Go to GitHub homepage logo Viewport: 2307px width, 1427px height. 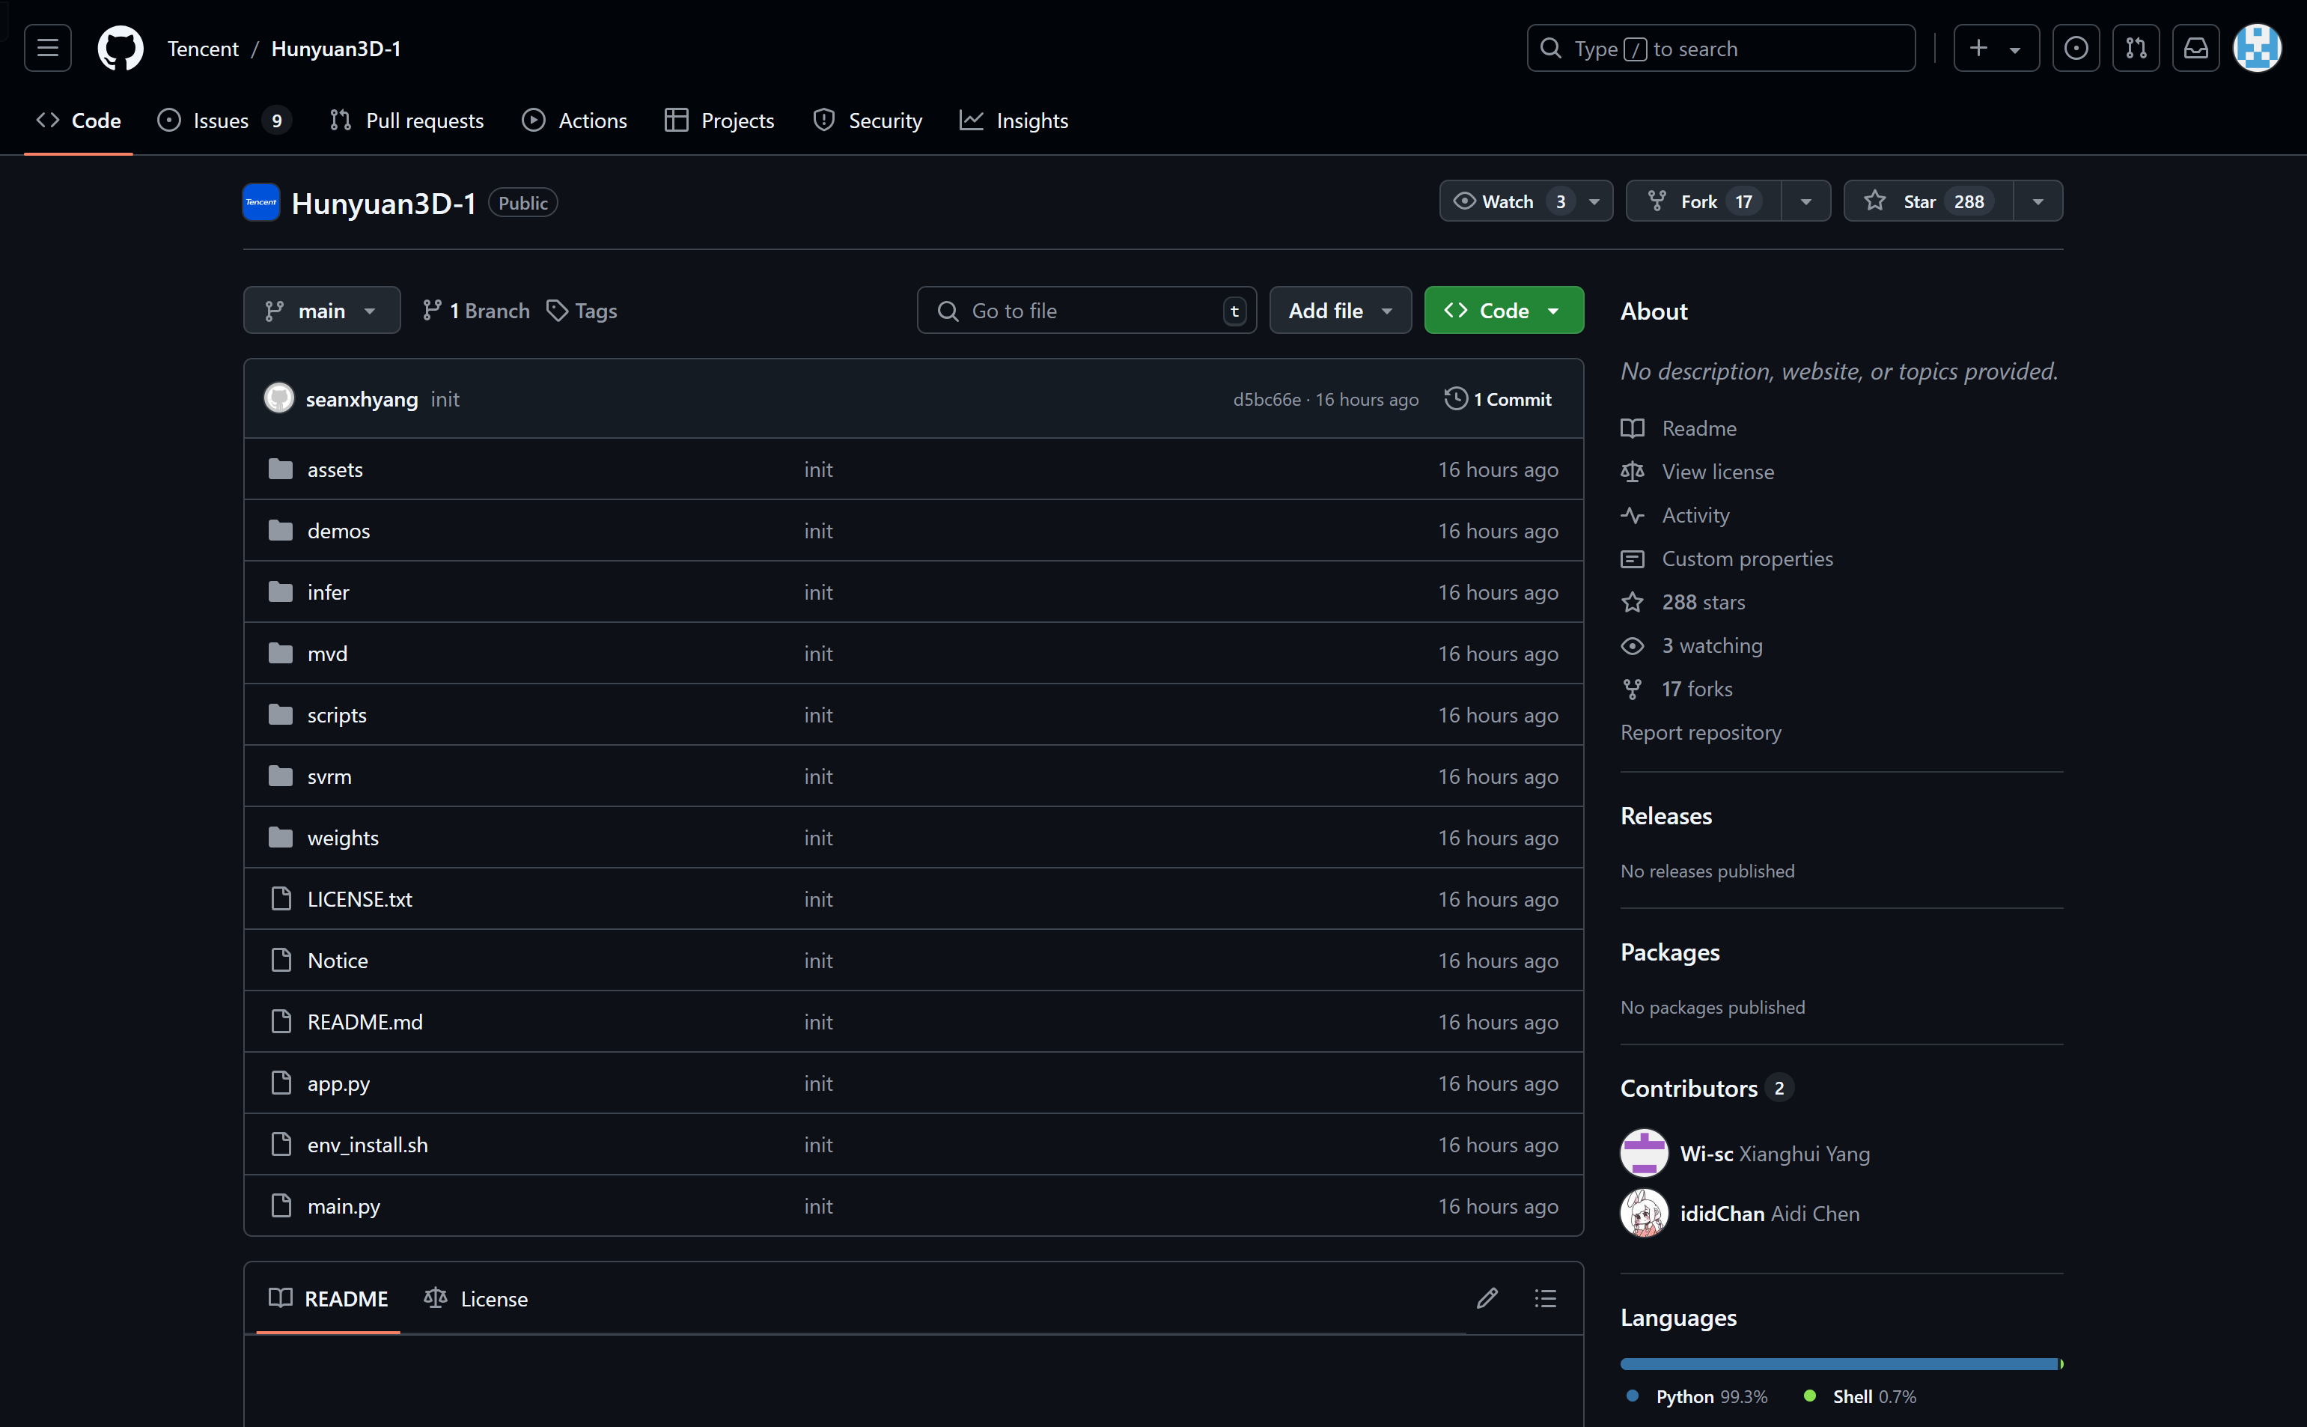click(121, 48)
